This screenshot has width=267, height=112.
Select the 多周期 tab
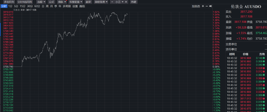click(66, 6)
